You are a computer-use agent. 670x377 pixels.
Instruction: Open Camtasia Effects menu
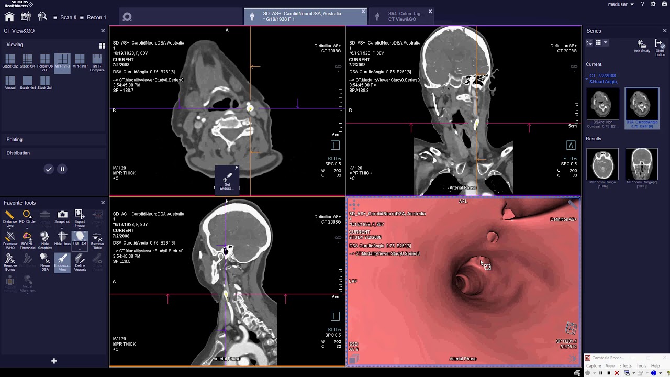pyautogui.click(x=626, y=365)
